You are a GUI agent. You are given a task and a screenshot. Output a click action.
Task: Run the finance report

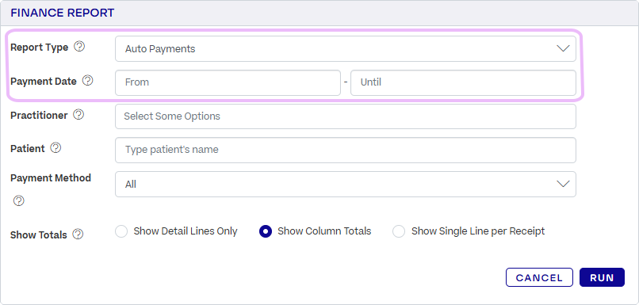[602, 277]
